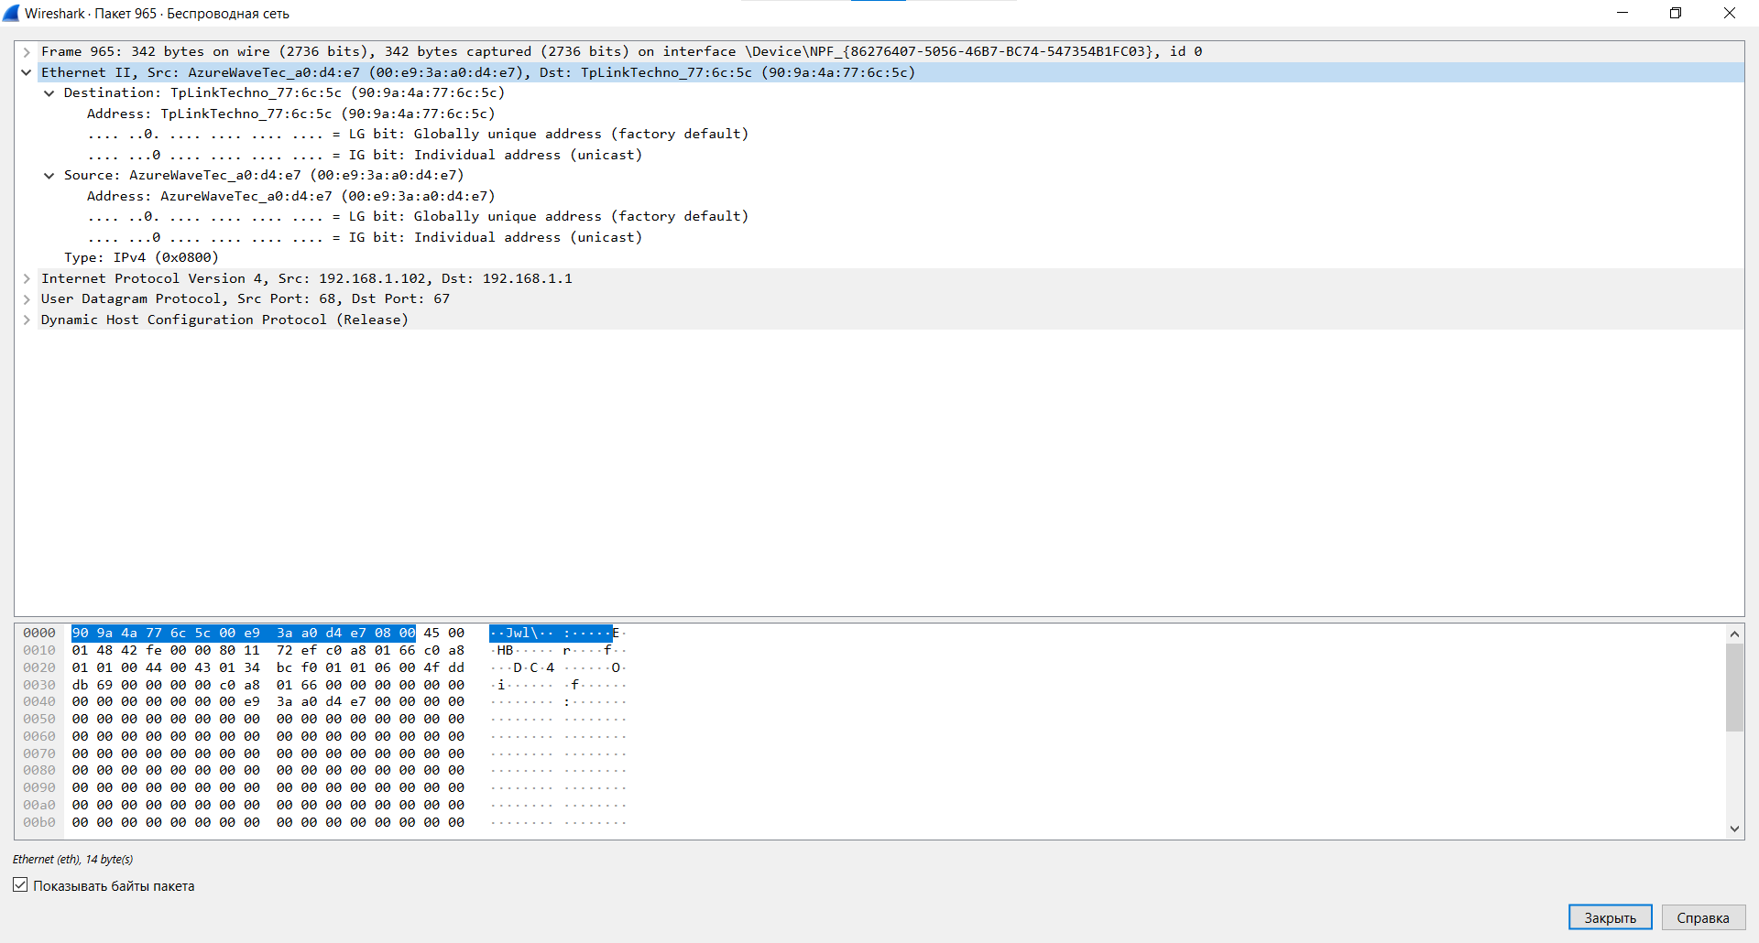Click the hex pane scroll up arrow

[x=1734, y=634]
